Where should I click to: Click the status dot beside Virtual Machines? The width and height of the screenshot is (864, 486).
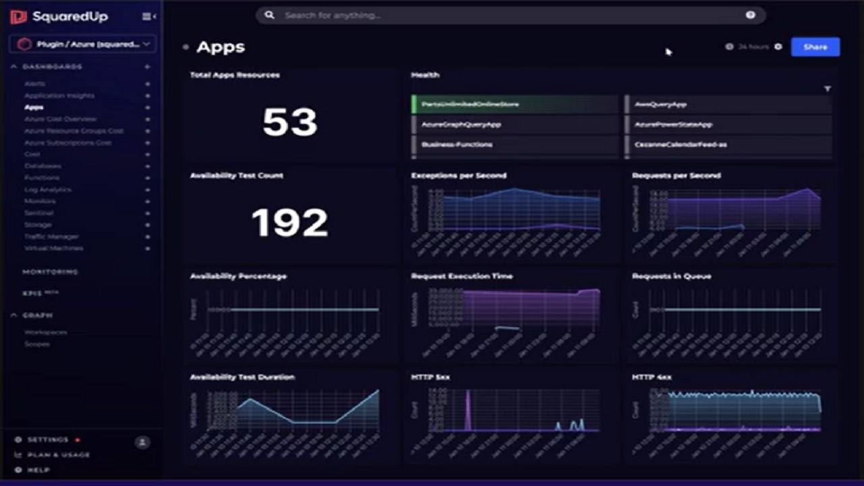pos(147,248)
